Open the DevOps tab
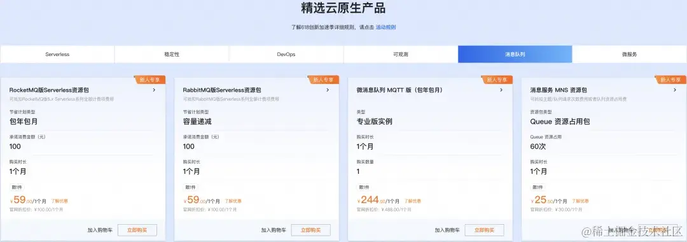Screen dimensions: 687x242 coord(286,54)
